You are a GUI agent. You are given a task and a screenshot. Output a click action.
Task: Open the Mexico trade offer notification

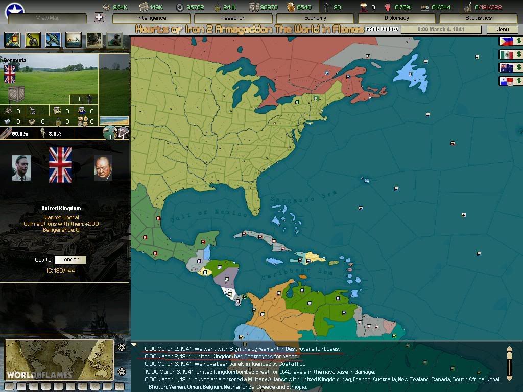[x=510, y=55]
